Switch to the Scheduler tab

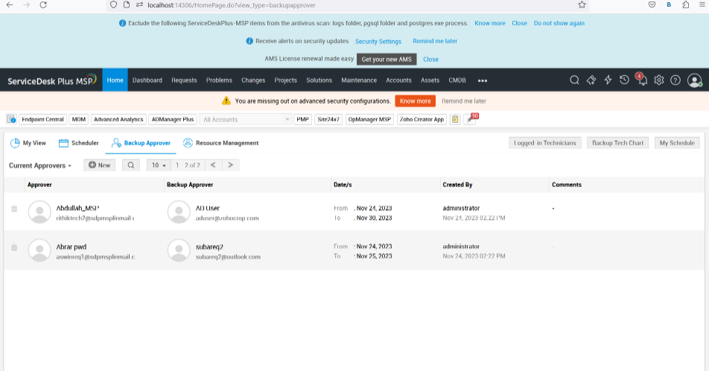79,143
